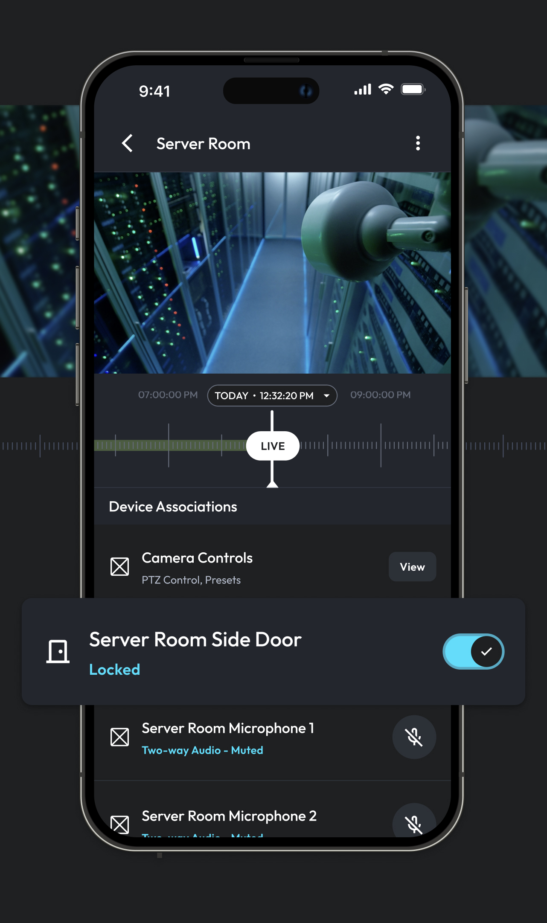Click the Locked status text
The width and height of the screenshot is (547, 923).
tap(114, 670)
